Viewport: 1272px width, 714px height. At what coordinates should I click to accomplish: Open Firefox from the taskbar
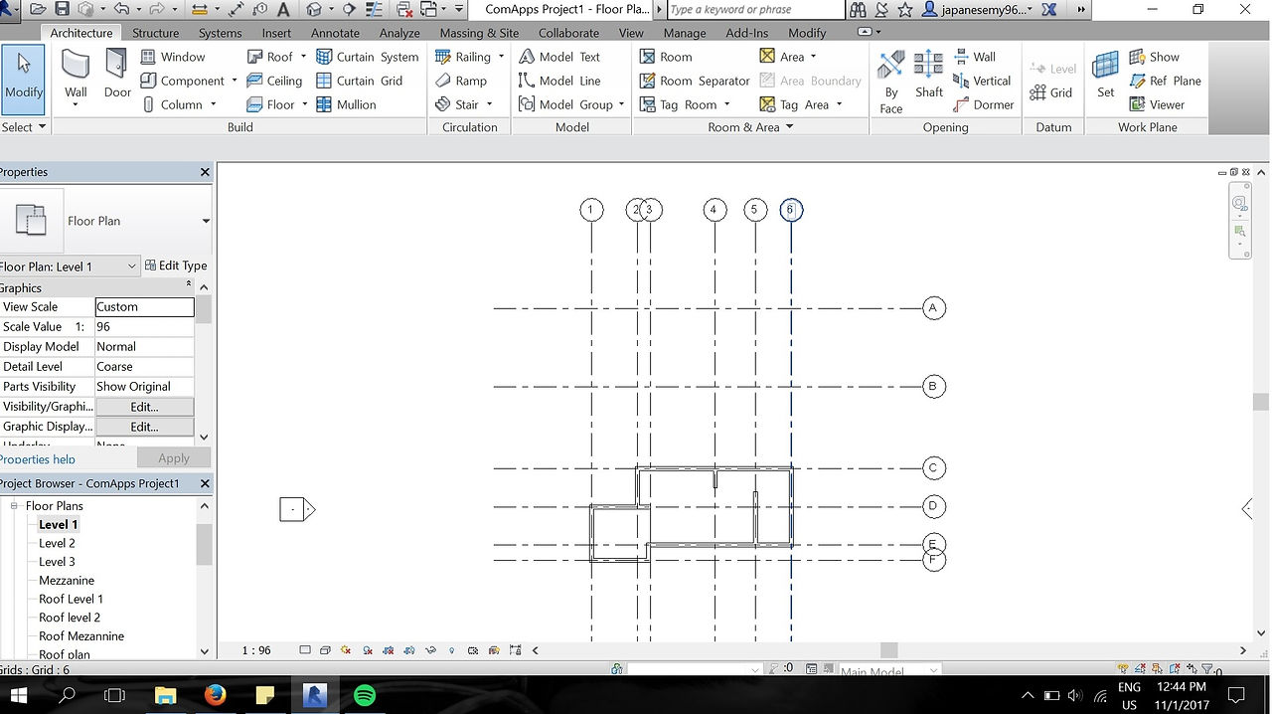215,695
